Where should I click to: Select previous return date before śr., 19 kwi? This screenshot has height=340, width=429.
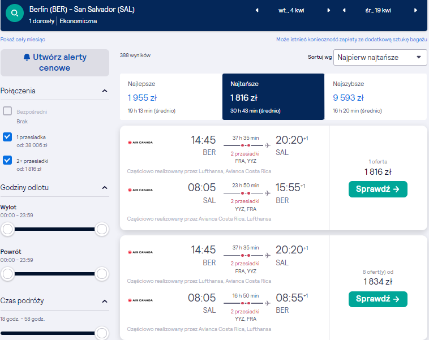coord(344,10)
